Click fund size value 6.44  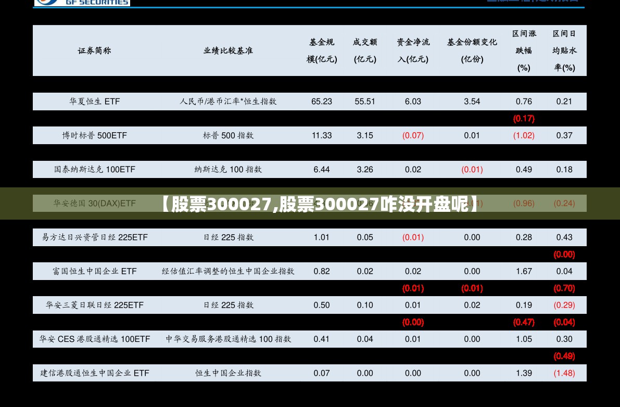coord(322,170)
